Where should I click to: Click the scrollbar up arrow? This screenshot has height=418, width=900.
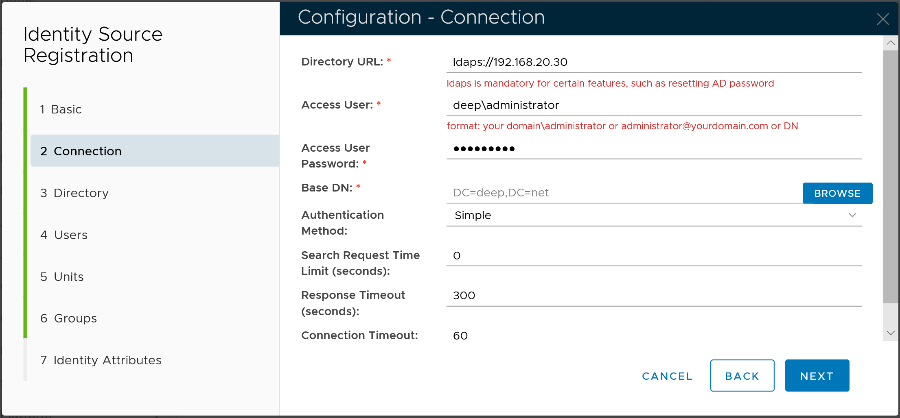tap(891, 43)
